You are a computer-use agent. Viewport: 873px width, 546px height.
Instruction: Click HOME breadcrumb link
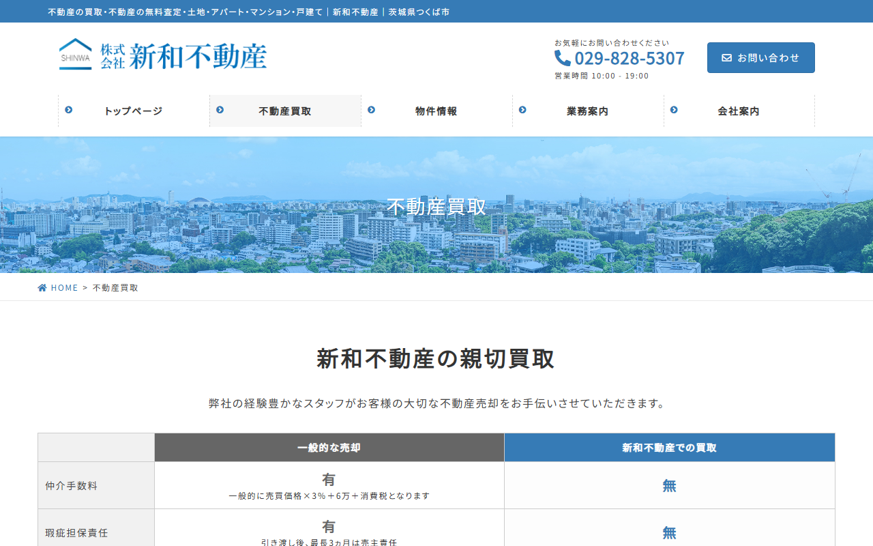pos(65,288)
